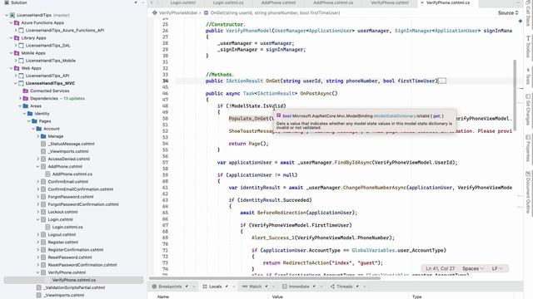533x299 pixels.
Task: Open AddPhone.cshtml.cs in the tree
Action: point(72,174)
